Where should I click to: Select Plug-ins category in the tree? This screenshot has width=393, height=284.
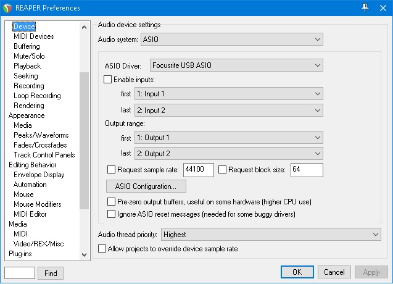coord(20,253)
